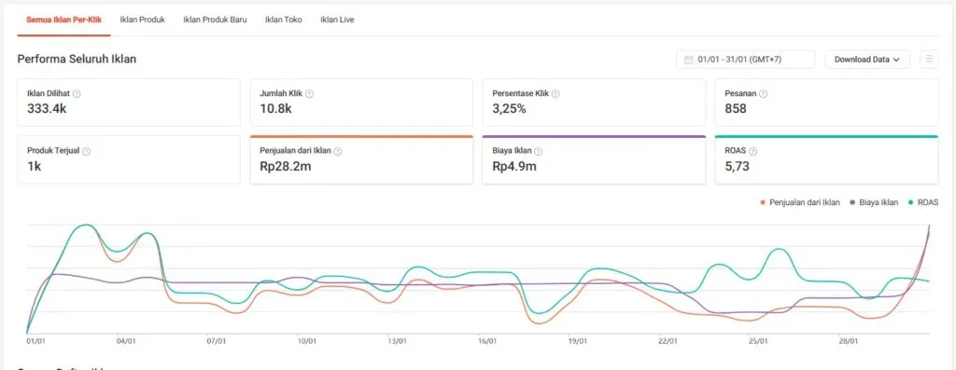Click the Jumlah Klik help icon
The width and height of the screenshot is (956, 370).
309,94
